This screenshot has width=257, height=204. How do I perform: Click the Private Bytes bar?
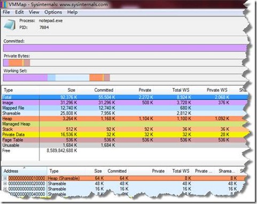(124, 63)
